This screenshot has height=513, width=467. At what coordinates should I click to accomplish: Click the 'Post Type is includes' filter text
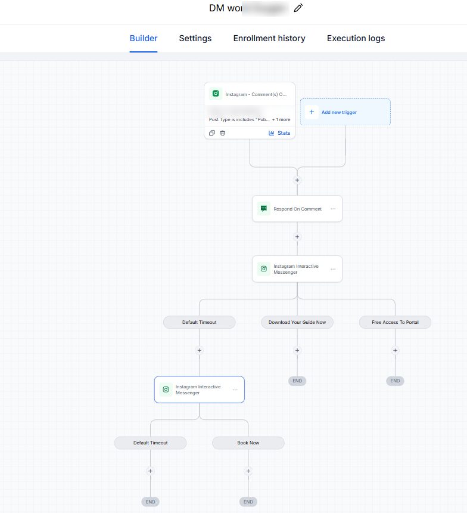[239, 119]
